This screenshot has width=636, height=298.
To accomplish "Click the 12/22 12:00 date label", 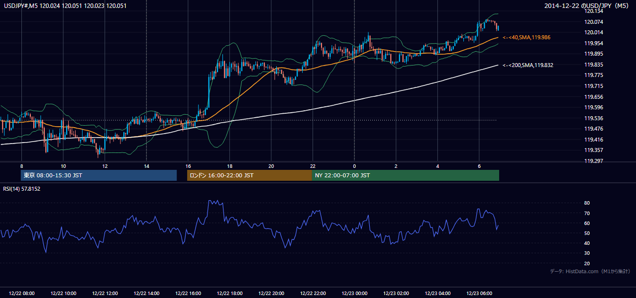I will tap(105, 294).
